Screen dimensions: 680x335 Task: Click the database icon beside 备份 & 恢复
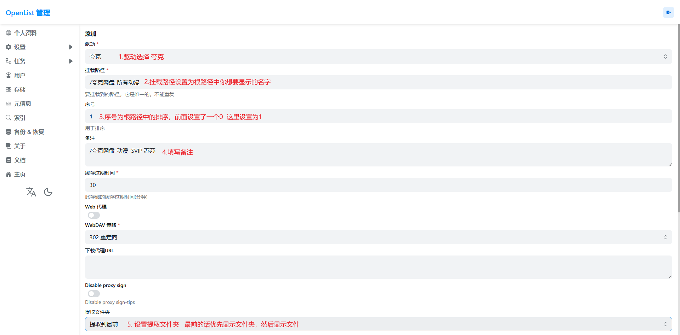(8, 132)
